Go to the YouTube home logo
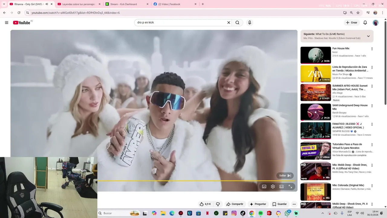387x218 pixels. pyautogui.click(x=22, y=23)
